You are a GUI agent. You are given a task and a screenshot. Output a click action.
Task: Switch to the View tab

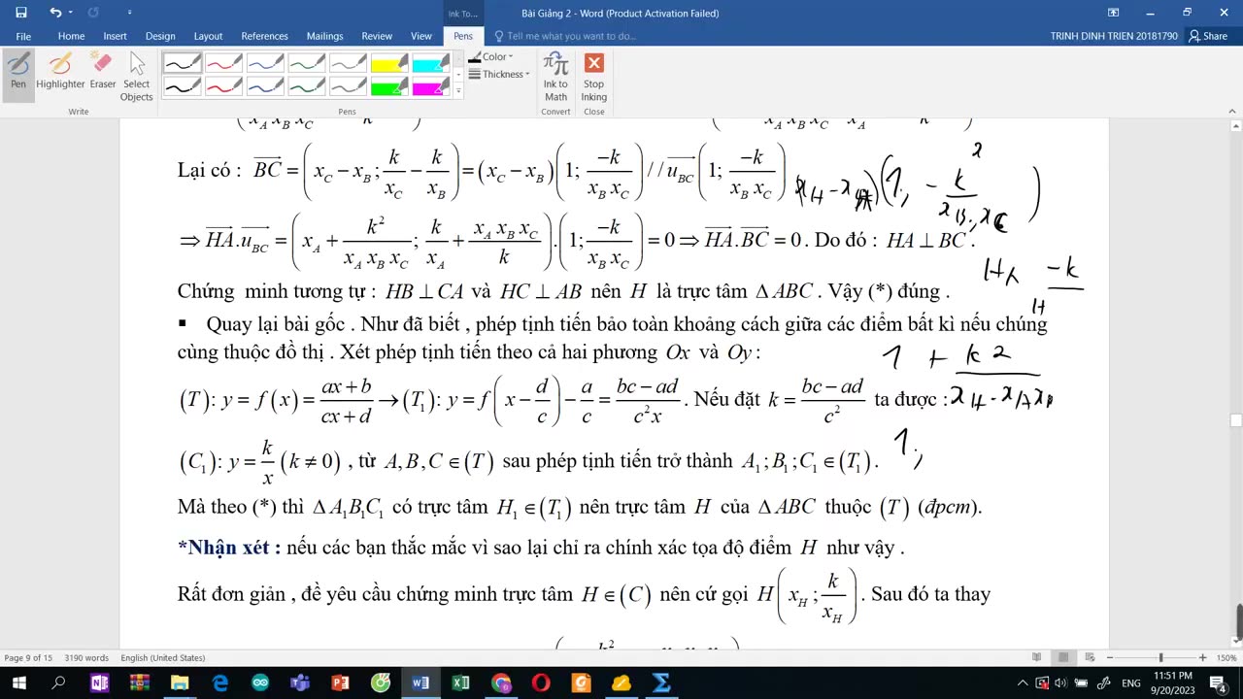coord(420,36)
